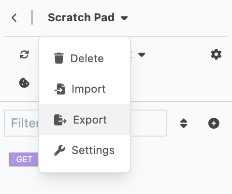Go back using the left chevron arrow
This screenshot has height=194, width=232.
pyautogui.click(x=14, y=18)
